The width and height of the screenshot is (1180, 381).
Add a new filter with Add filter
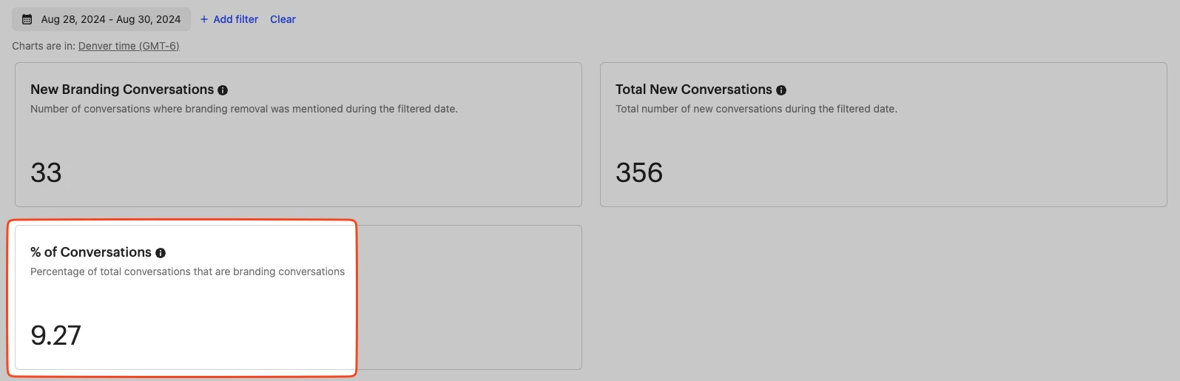229,19
